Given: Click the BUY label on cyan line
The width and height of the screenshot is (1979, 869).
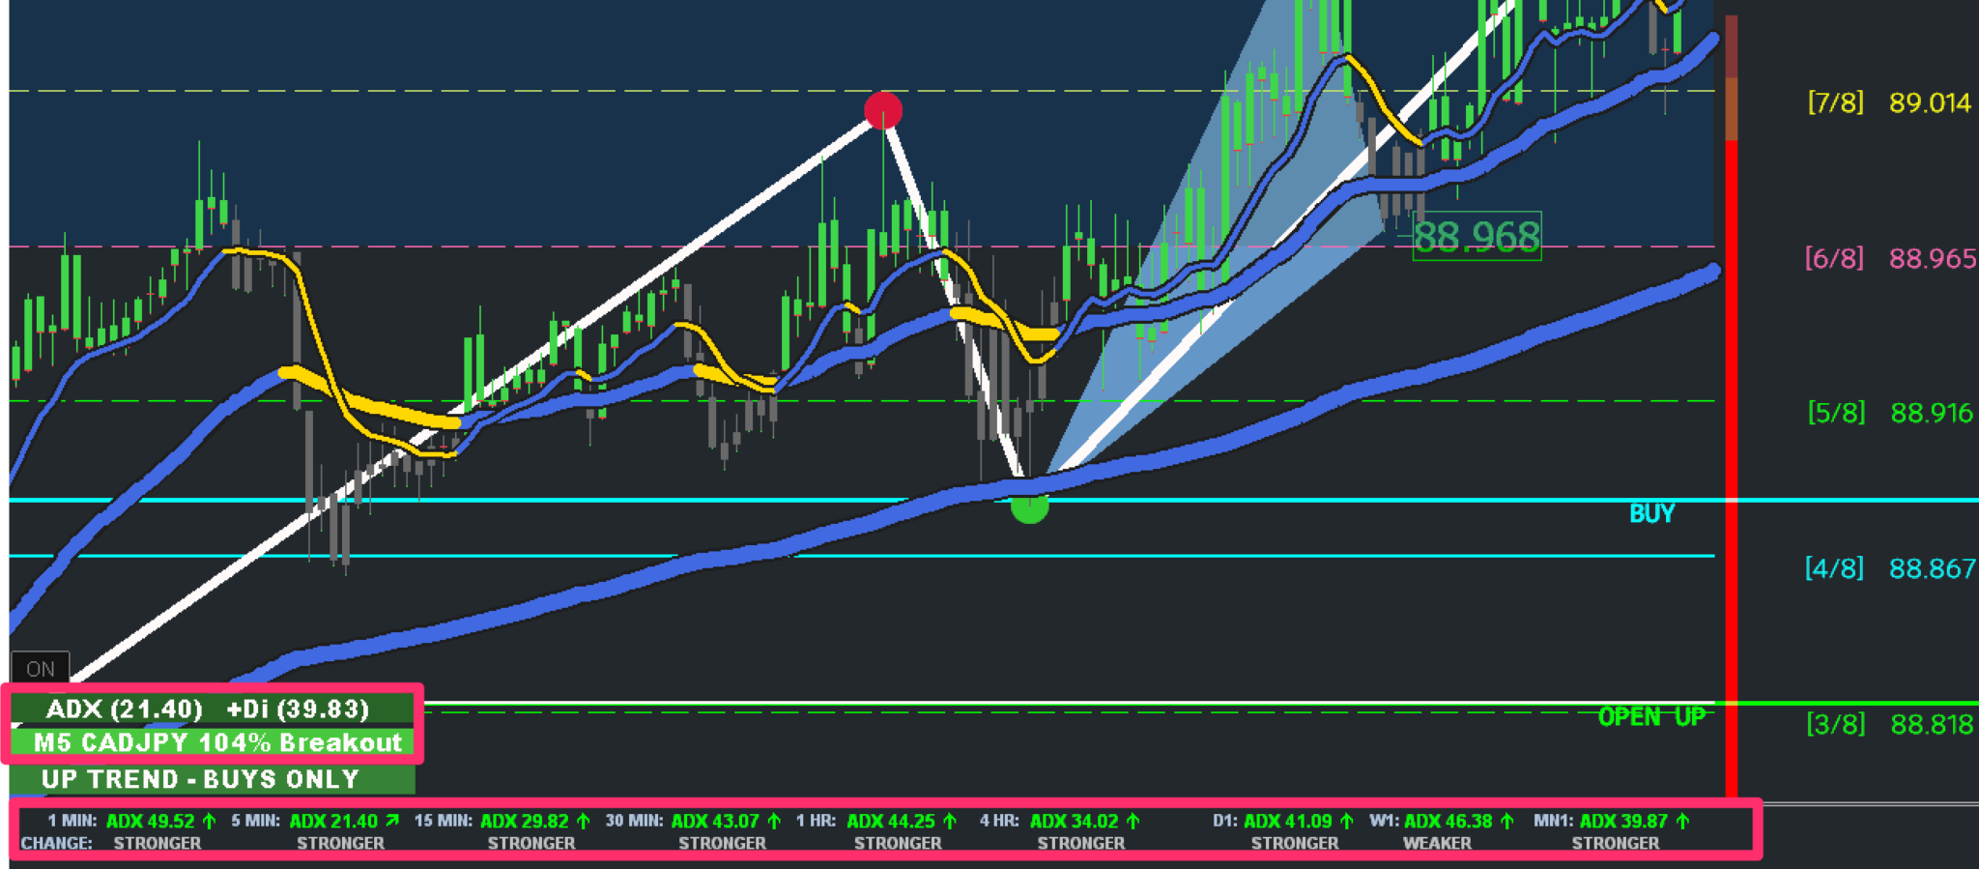Looking at the screenshot, I should pyautogui.click(x=1651, y=513).
